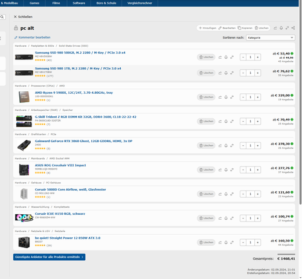Click the AMD Ryzen 9 5900X product thumbnail
This screenshot has width=302, height=279.
pos(24,97)
